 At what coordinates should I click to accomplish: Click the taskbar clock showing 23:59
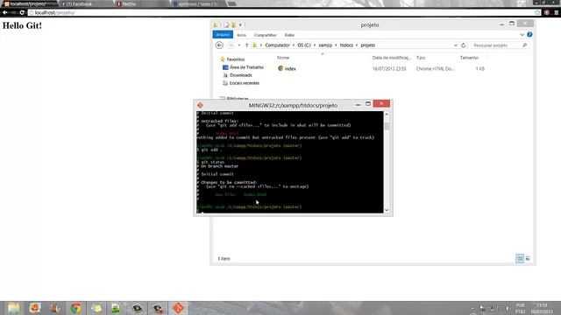542,308
